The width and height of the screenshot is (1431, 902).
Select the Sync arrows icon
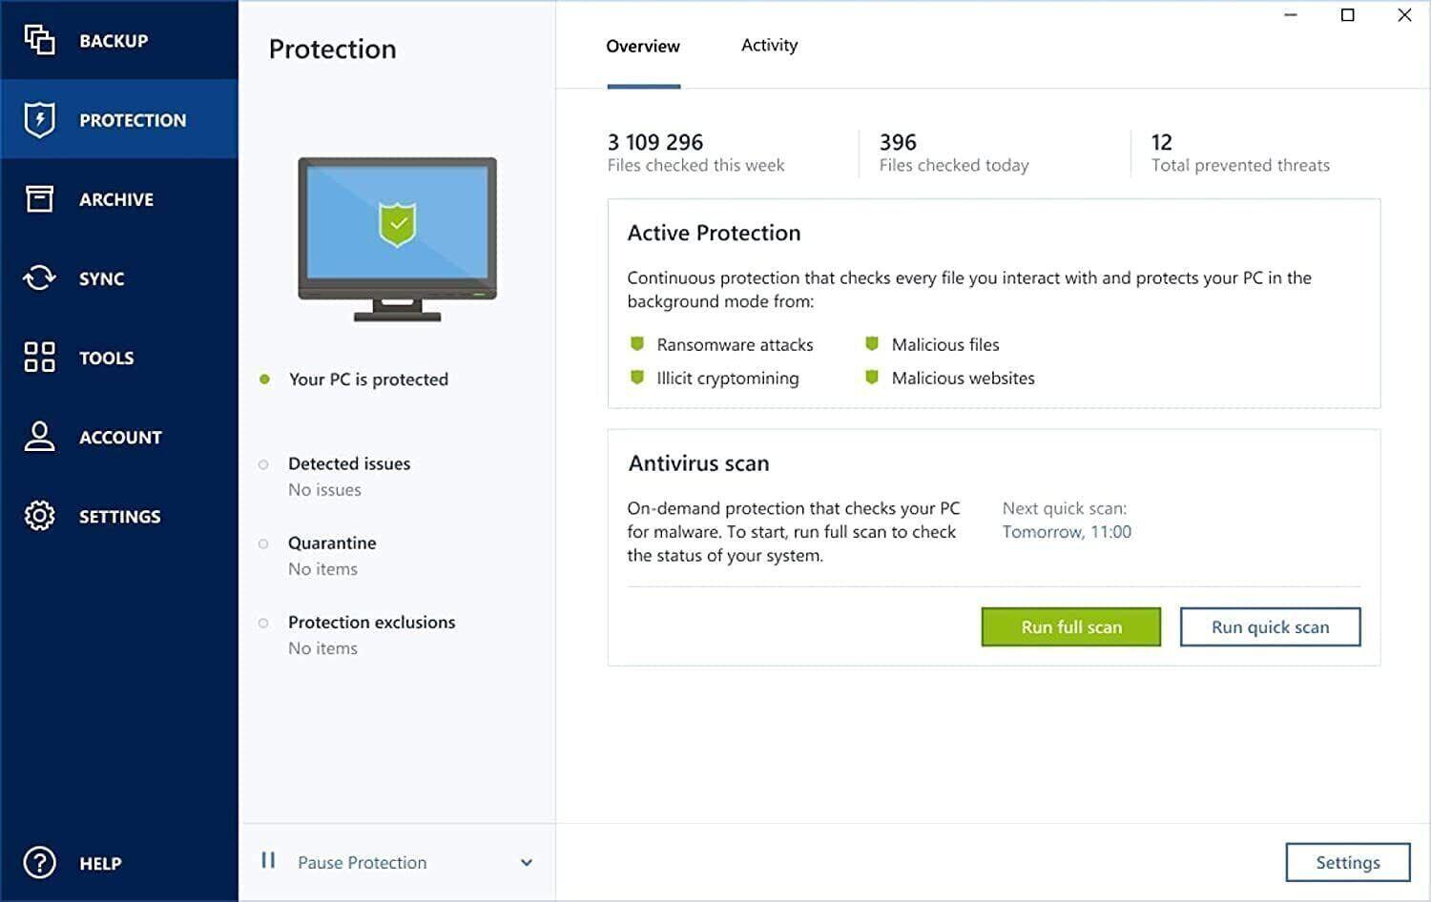[x=39, y=277]
